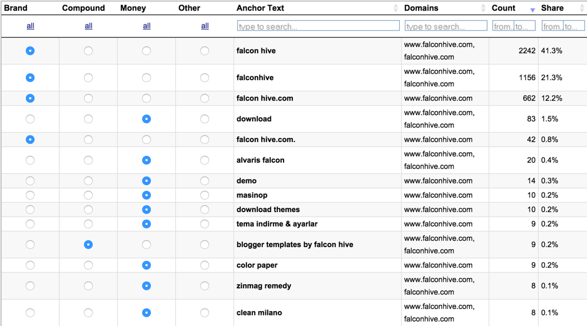Click the Anchor Text column header label
Screen dimensions: 587x326
[260, 8]
